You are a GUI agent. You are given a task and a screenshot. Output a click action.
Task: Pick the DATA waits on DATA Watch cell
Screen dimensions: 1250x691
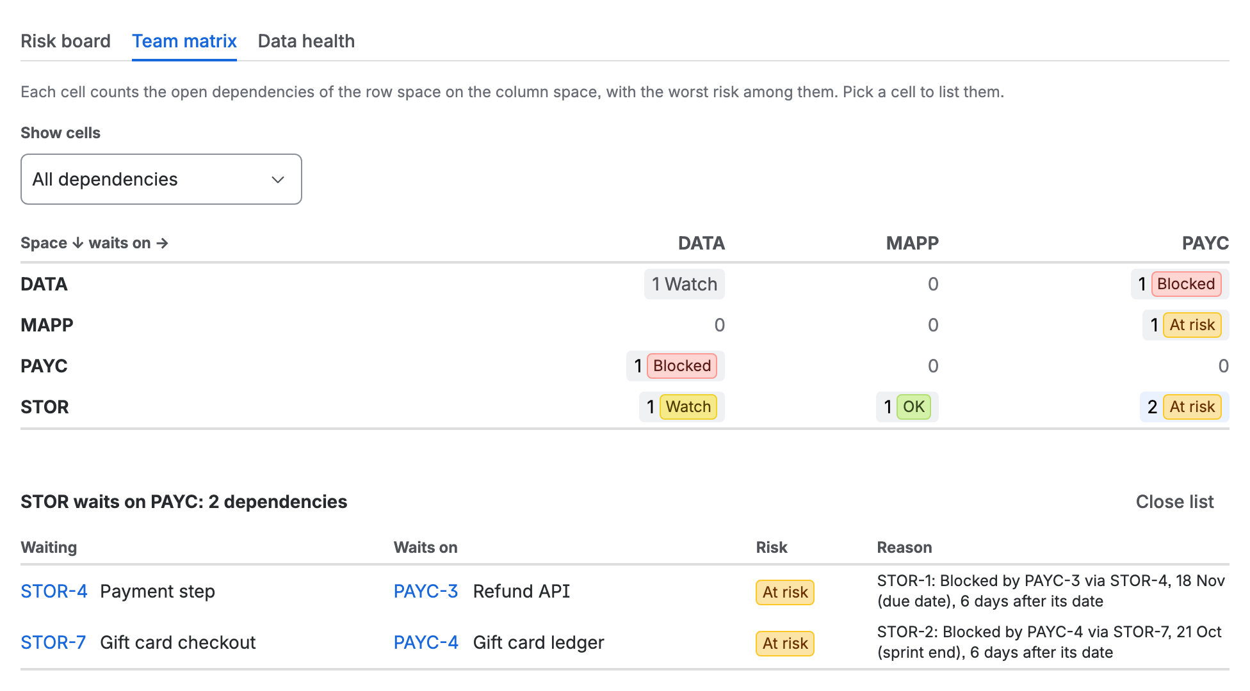tap(685, 284)
